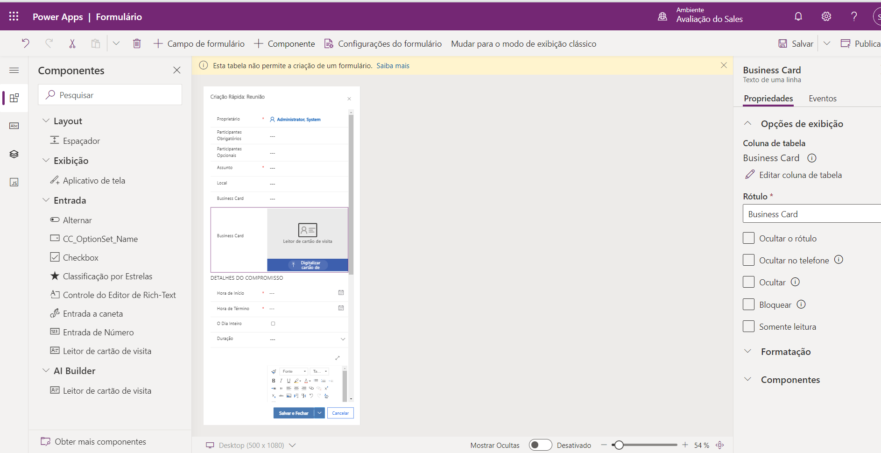Open Salvar dropdown arrow
Image resolution: width=881 pixels, height=453 pixels.
tap(827, 43)
